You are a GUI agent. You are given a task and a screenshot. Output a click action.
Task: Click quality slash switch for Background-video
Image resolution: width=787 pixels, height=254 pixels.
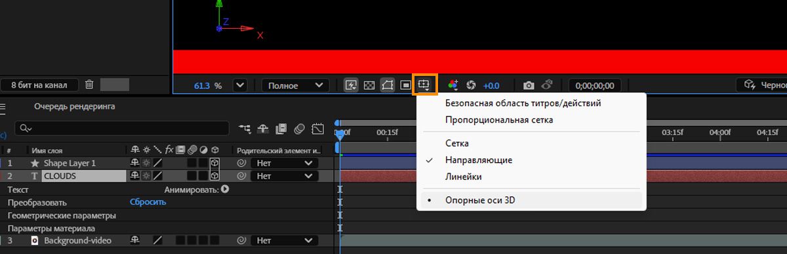157,241
